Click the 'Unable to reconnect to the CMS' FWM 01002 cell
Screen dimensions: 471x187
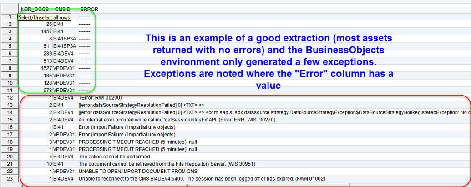(x=202, y=179)
